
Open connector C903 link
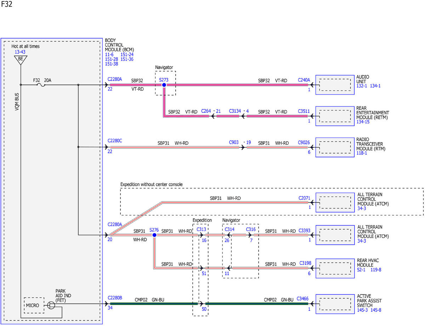click(234, 142)
